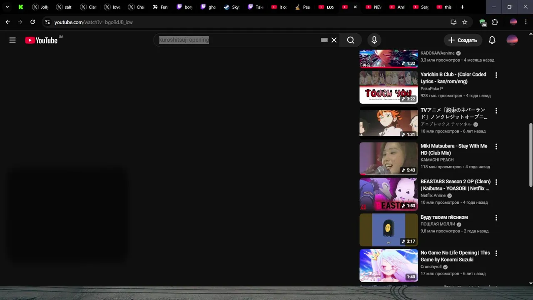The height and width of the screenshot is (300, 533).
Task: Switch to the 'this' YouTube tab
Action: 444,7
